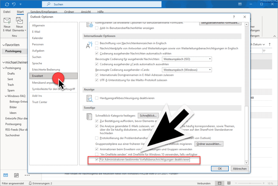Open the three-dots more navigation options
278x186 pixels.
27,175
